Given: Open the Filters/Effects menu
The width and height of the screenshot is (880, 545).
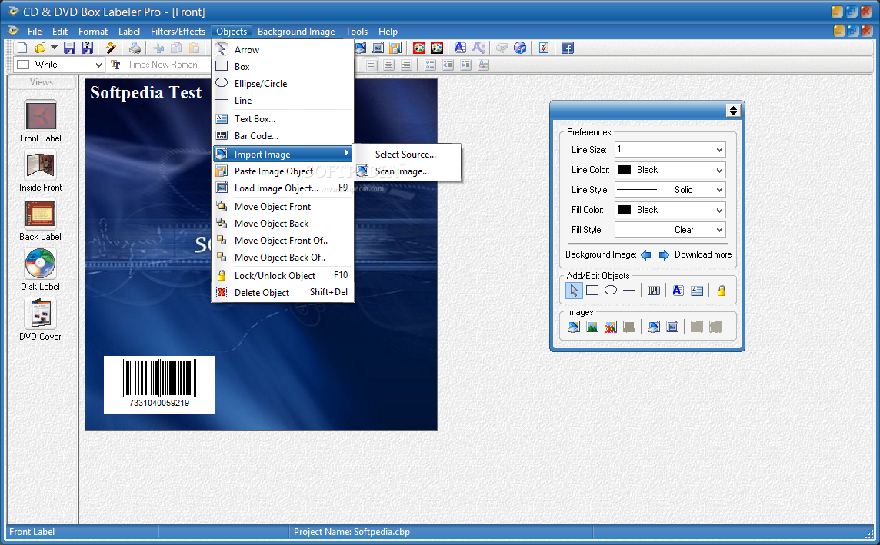Looking at the screenshot, I should [x=178, y=32].
